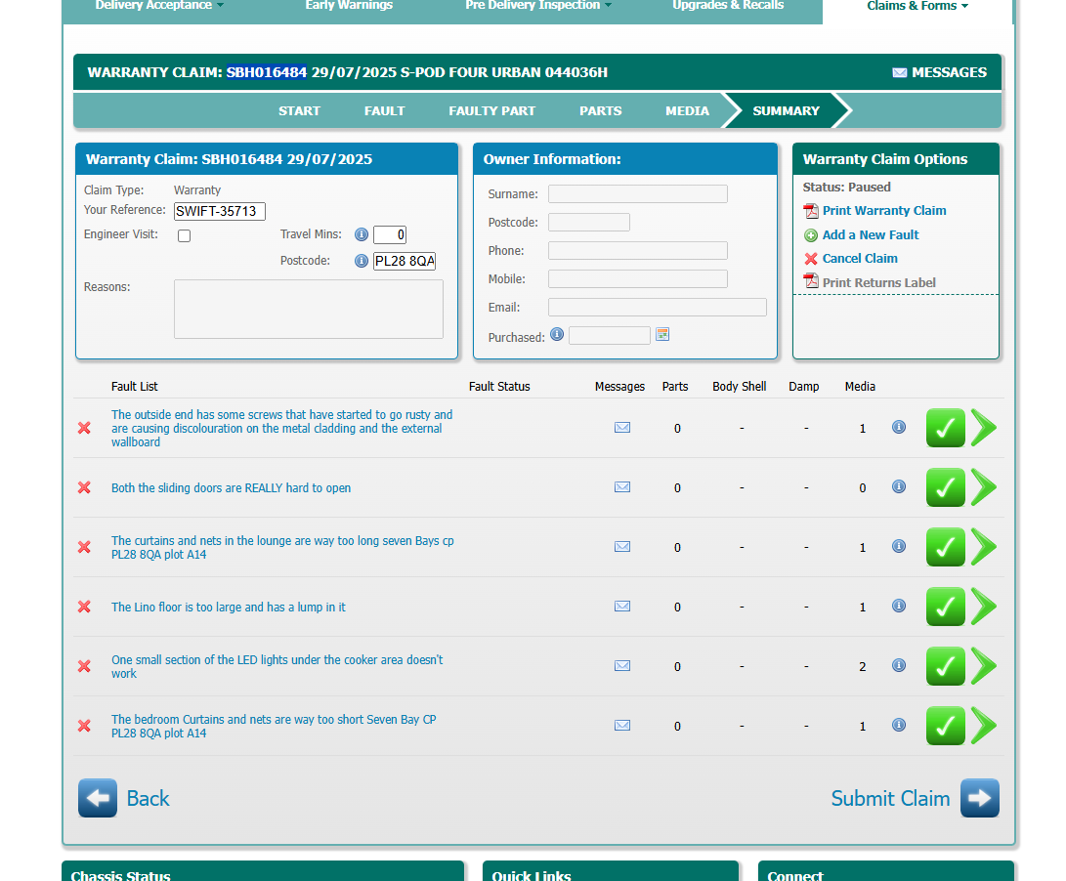Click the PL28 8QA postcode field
The image size is (1066, 881).
405,261
